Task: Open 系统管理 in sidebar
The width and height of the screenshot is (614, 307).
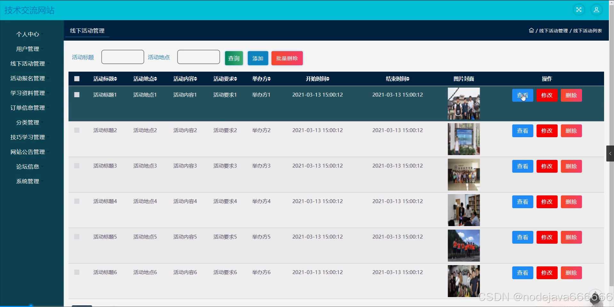Action: pos(28,181)
